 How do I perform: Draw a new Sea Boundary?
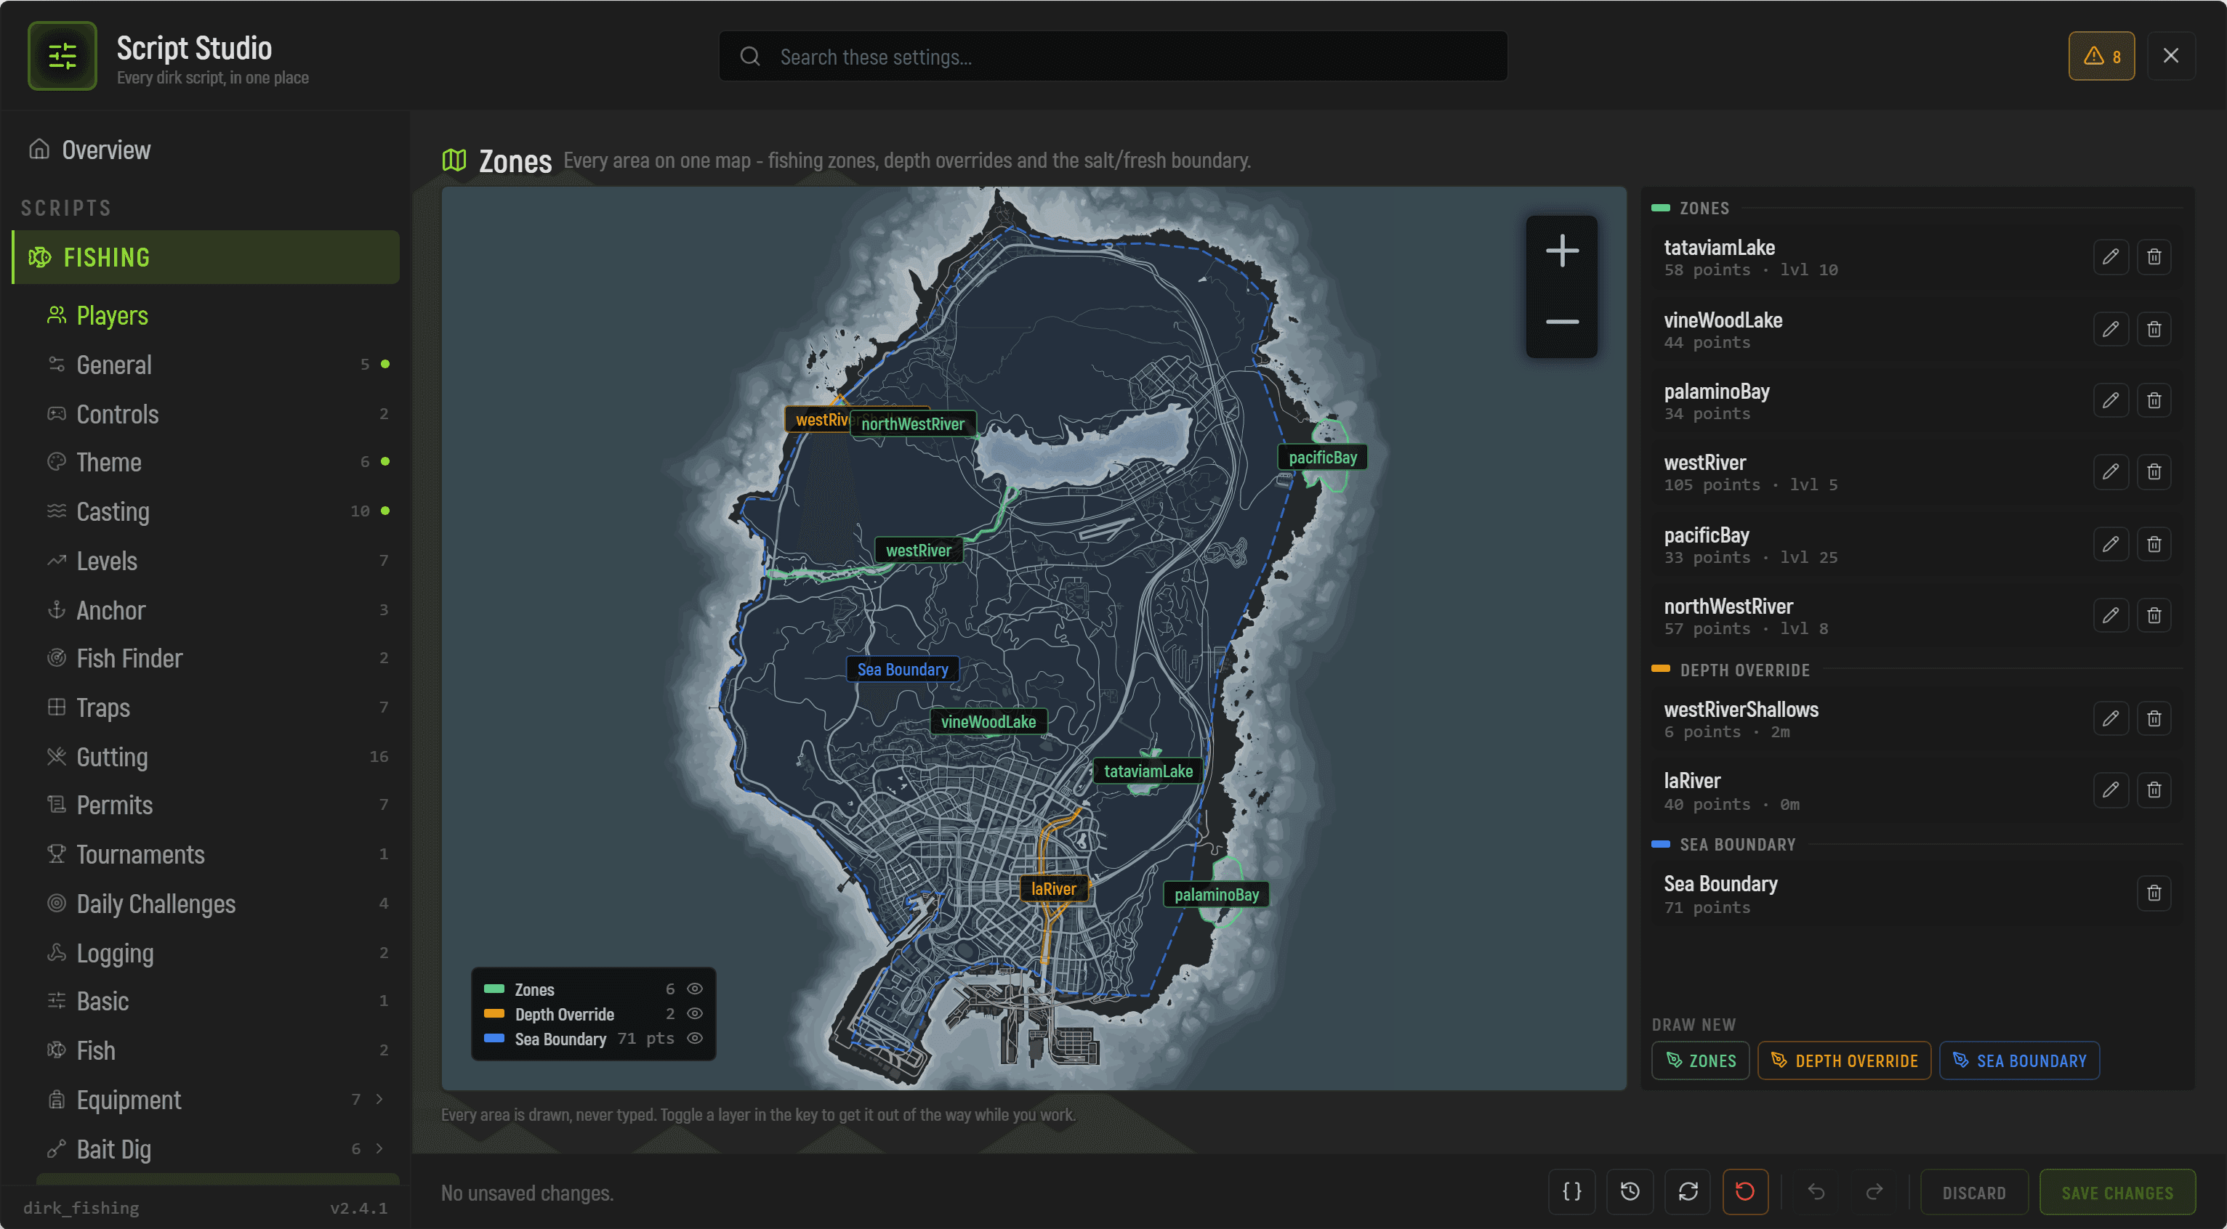tap(2018, 1060)
